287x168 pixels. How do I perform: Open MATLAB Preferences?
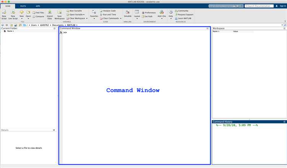point(148,13)
